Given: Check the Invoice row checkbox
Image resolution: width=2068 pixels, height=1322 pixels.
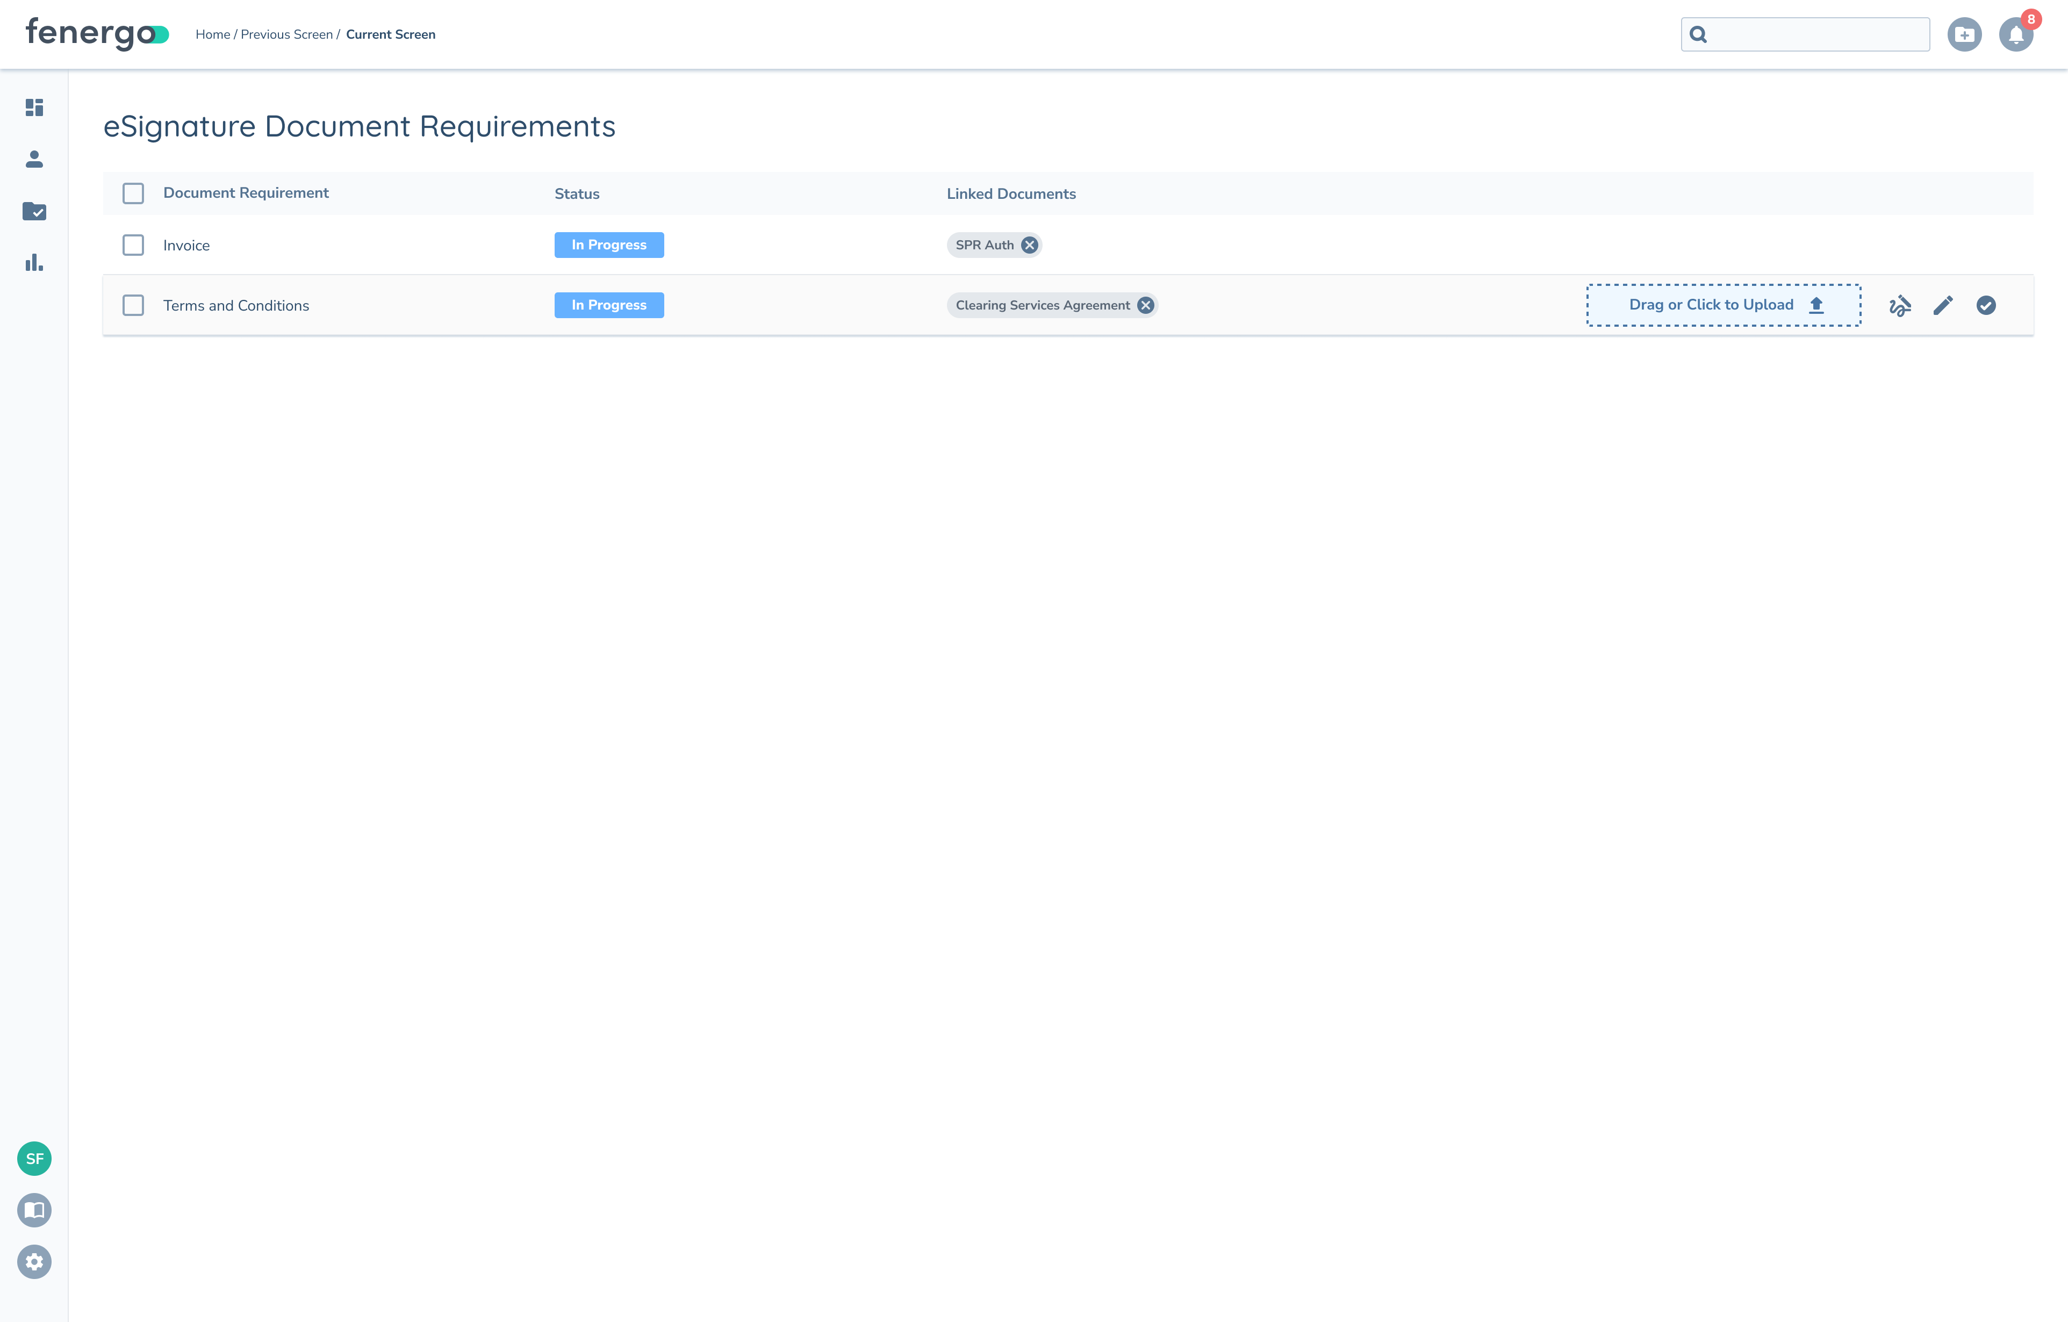Looking at the screenshot, I should 133,246.
